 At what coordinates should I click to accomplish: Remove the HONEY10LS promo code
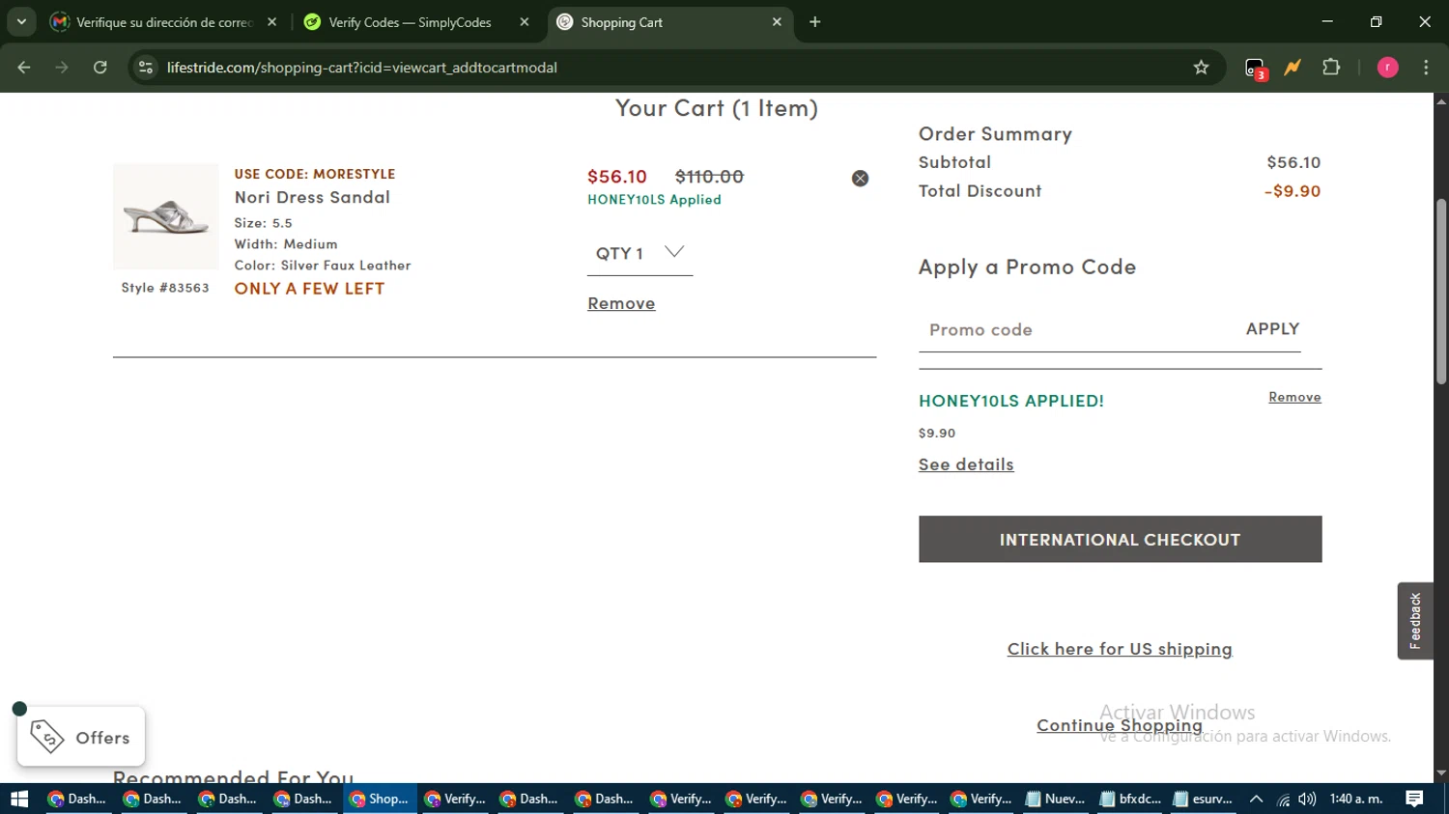[x=1294, y=397]
